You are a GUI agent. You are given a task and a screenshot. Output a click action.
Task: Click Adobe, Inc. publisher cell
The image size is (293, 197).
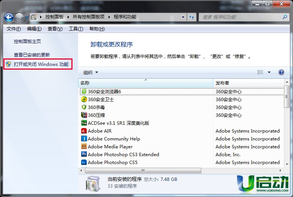228,155
